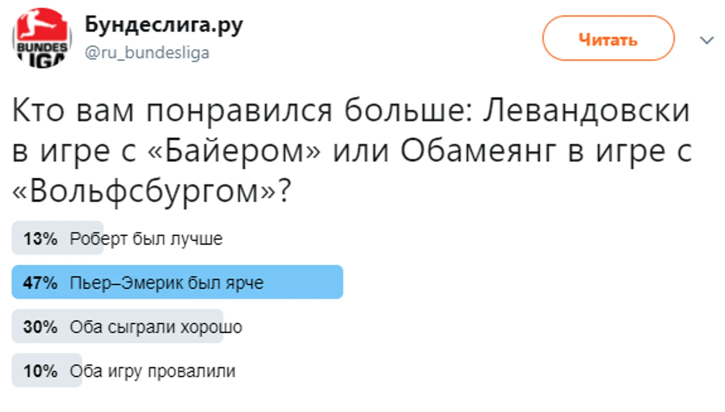The image size is (725, 412).
Task: Open the Бундеслига.ру profile name
Action: click(164, 25)
